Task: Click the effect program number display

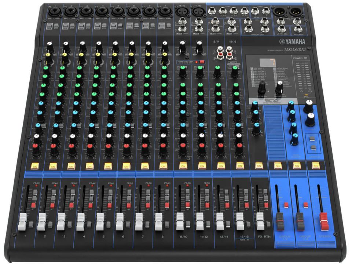Action: point(272,62)
